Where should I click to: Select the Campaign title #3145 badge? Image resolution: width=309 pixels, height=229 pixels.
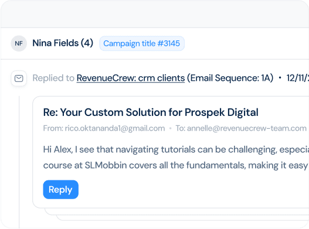point(142,43)
